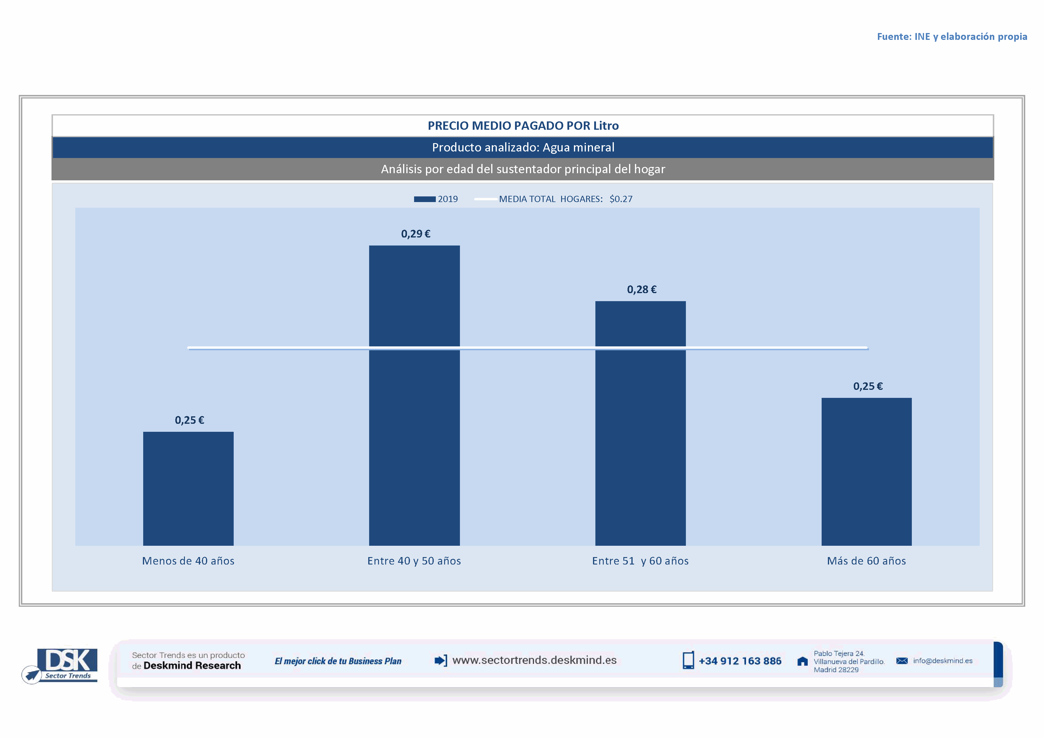1044x738 pixels.
Task: Select the Más de 60 años bar
Action: click(x=866, y=471)
